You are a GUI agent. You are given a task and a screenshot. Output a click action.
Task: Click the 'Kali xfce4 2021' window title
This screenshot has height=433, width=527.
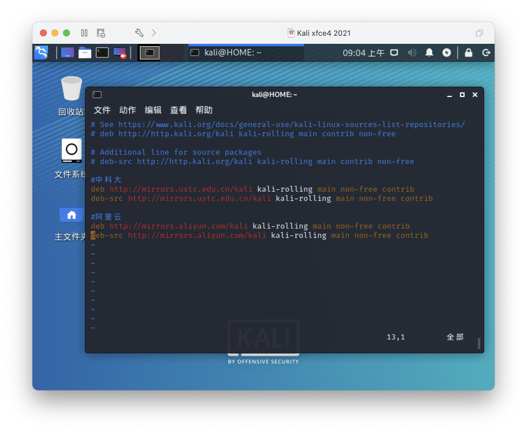pyautogui.click(x=324, y=33)
